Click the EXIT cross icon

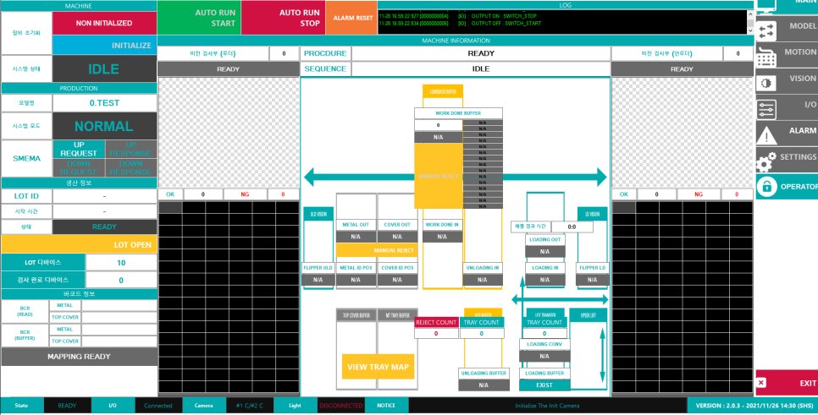tap(761, 383)
